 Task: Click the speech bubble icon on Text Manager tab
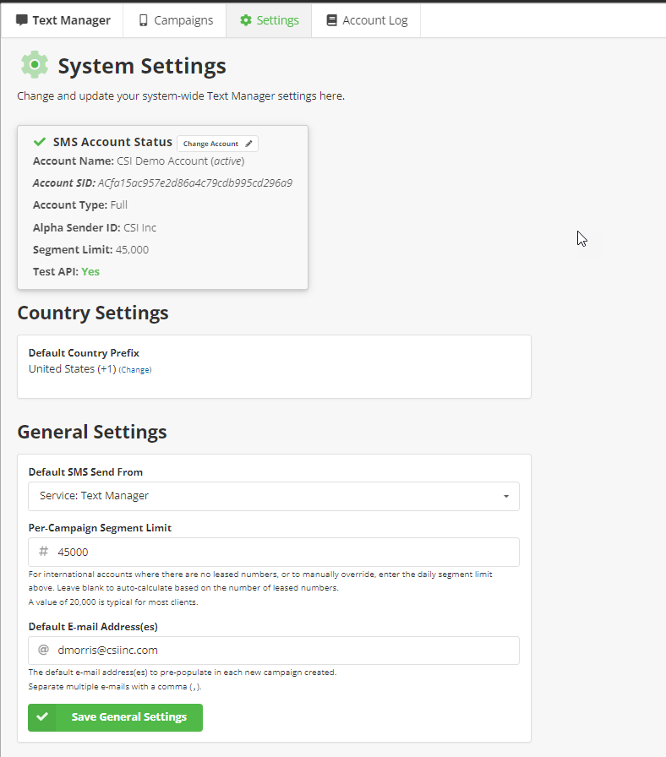(x=22, y=20)
